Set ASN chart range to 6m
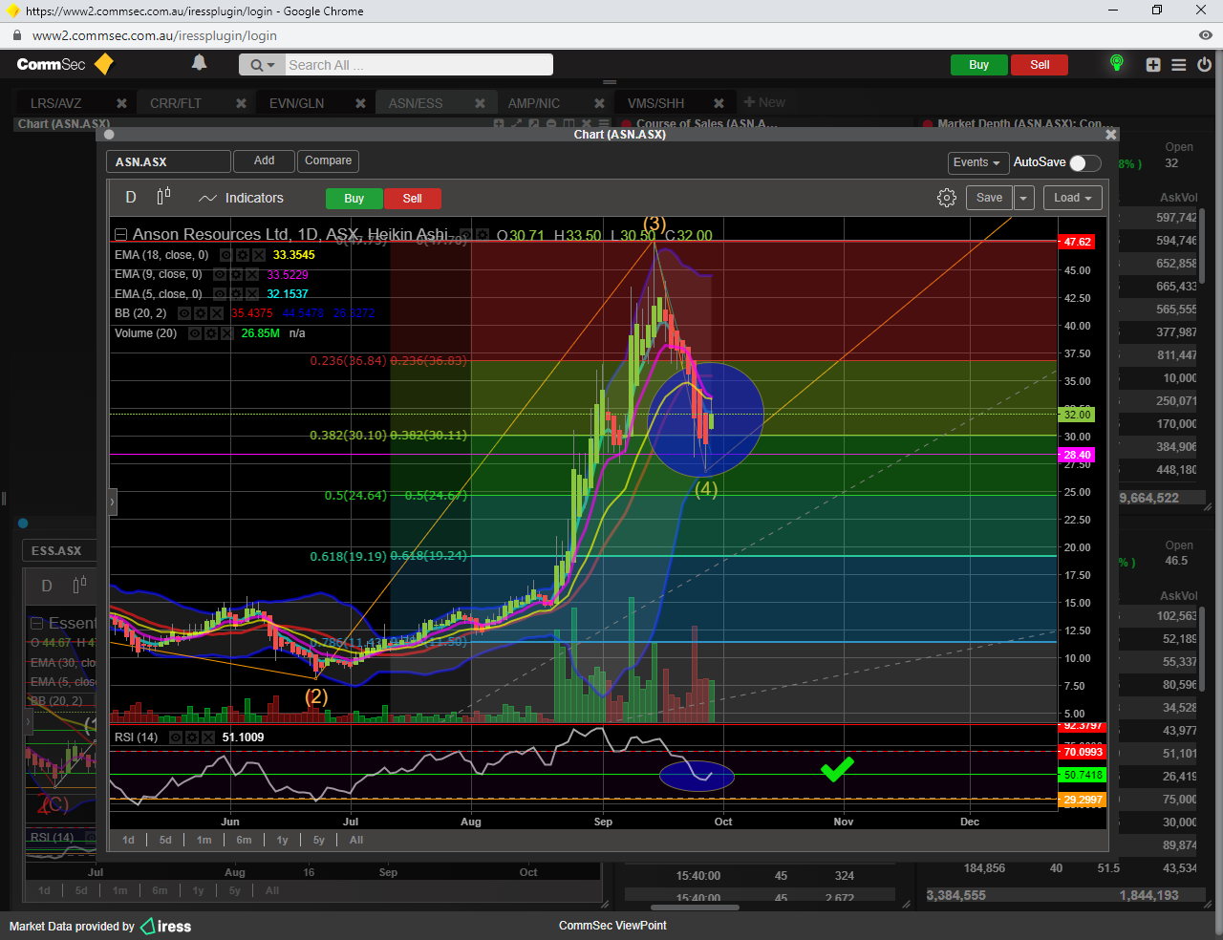This screenshot has height=940, width=1223. [x=244, y=840]
